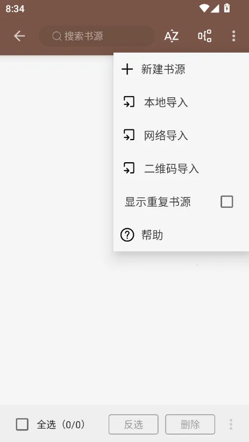Image resolution: width=249 pixels, height=442 pixels.
Task: Click the 反选 button
Action: click(133, 424)
